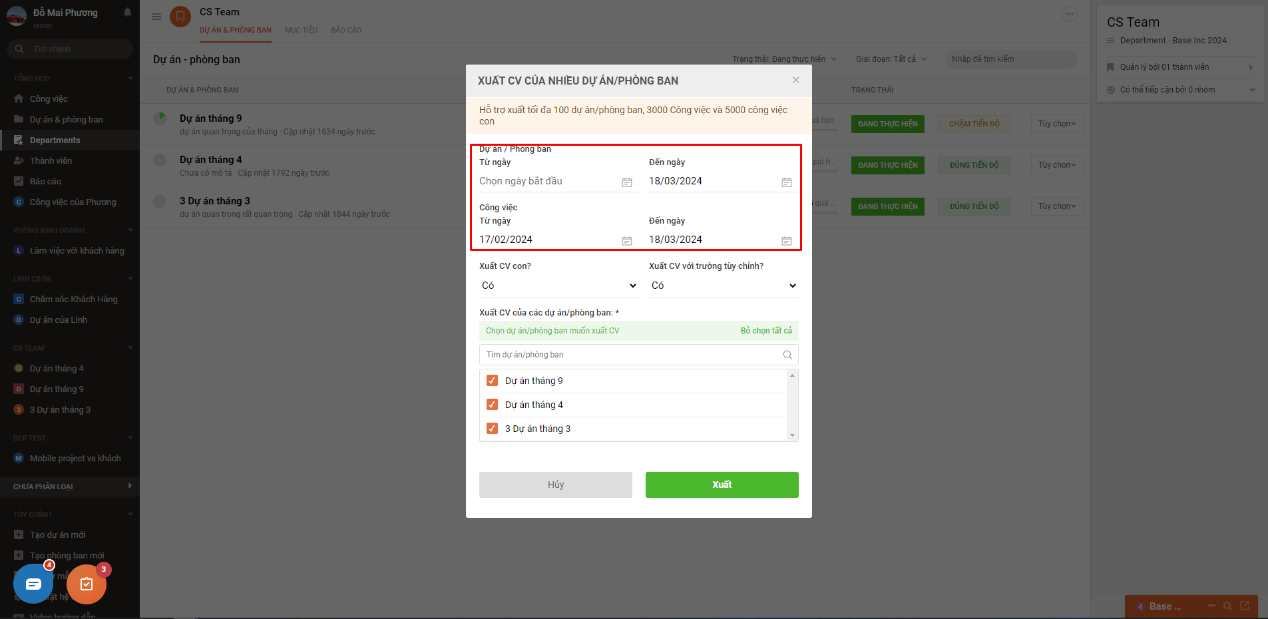Open the three-dots options icon

pos(1070,14)
